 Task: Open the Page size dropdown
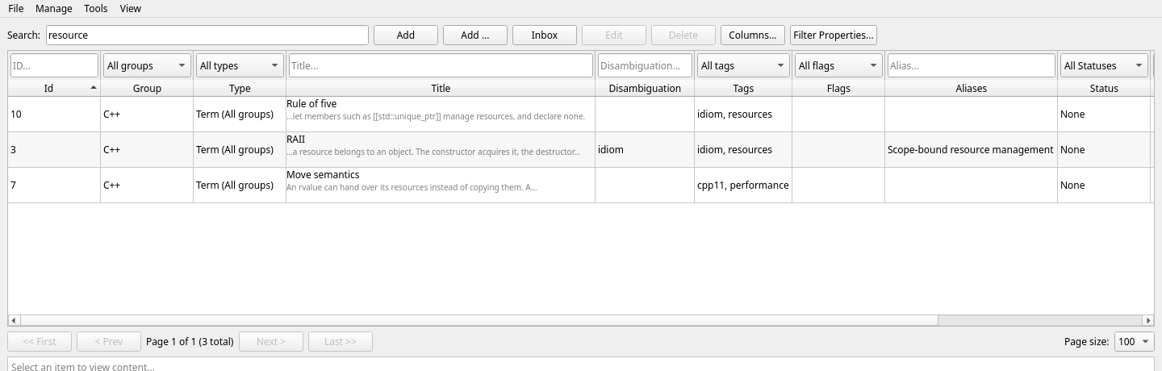point(1135,341)
